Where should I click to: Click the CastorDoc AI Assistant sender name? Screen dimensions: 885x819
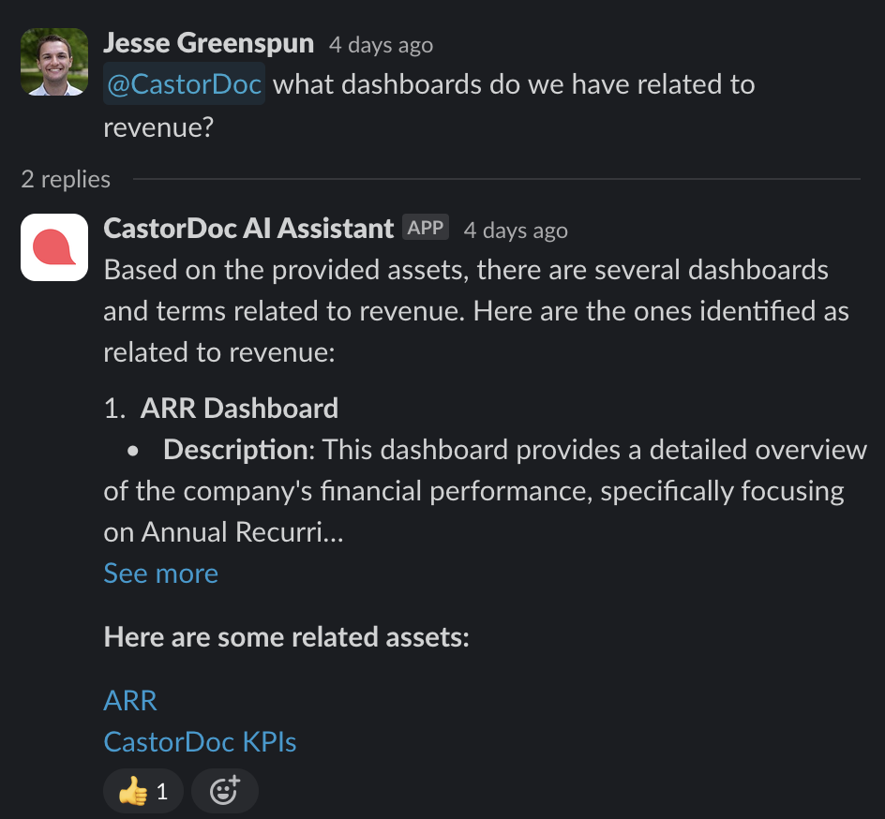(248, 228)
